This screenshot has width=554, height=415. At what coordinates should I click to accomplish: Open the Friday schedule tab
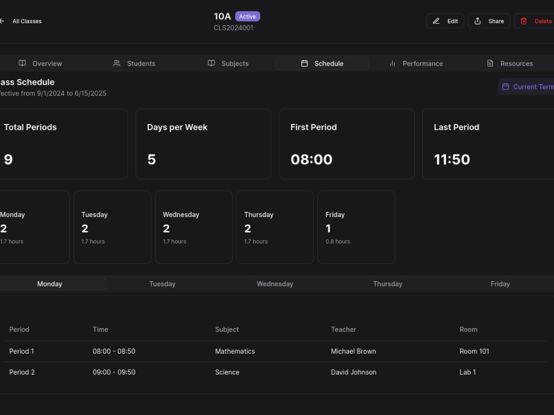click(x=500, y=284)
